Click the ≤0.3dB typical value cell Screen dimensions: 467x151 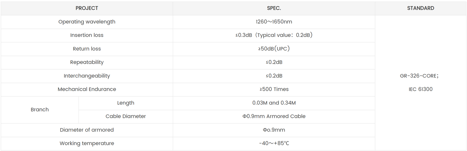tap(274, 35)
